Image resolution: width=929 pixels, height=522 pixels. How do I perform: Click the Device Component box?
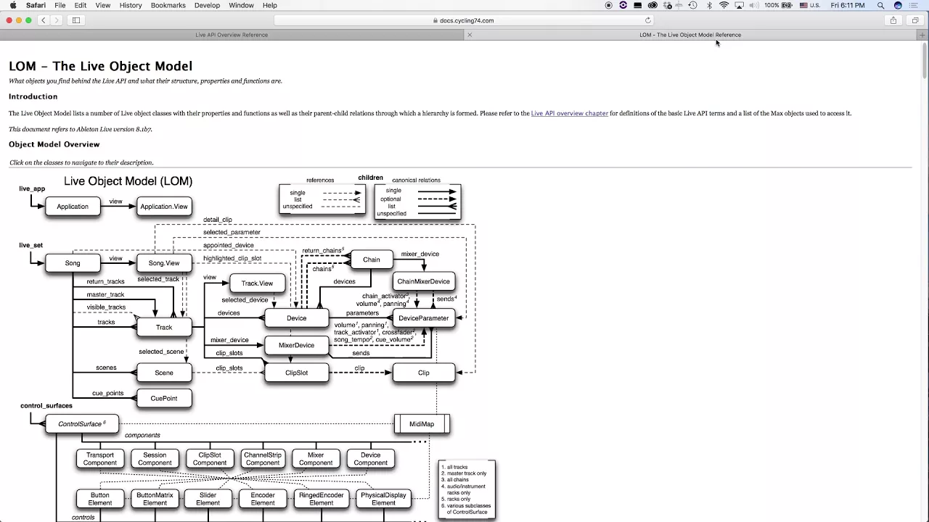pos(371,459)
